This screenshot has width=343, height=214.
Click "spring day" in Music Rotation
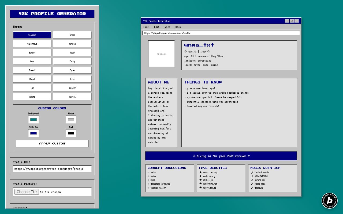tap(260, 180)
